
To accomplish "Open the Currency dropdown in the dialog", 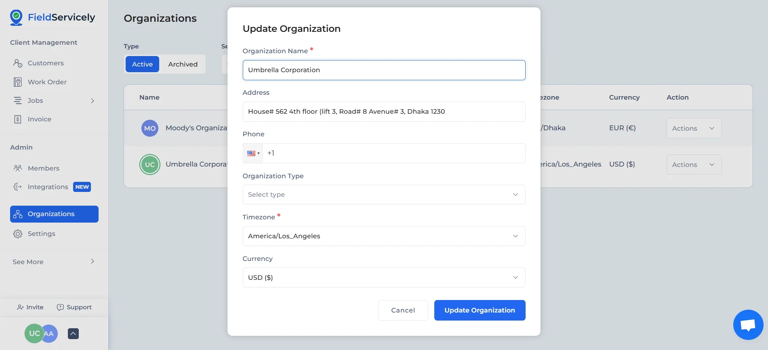I will click(x=384, y=277).
